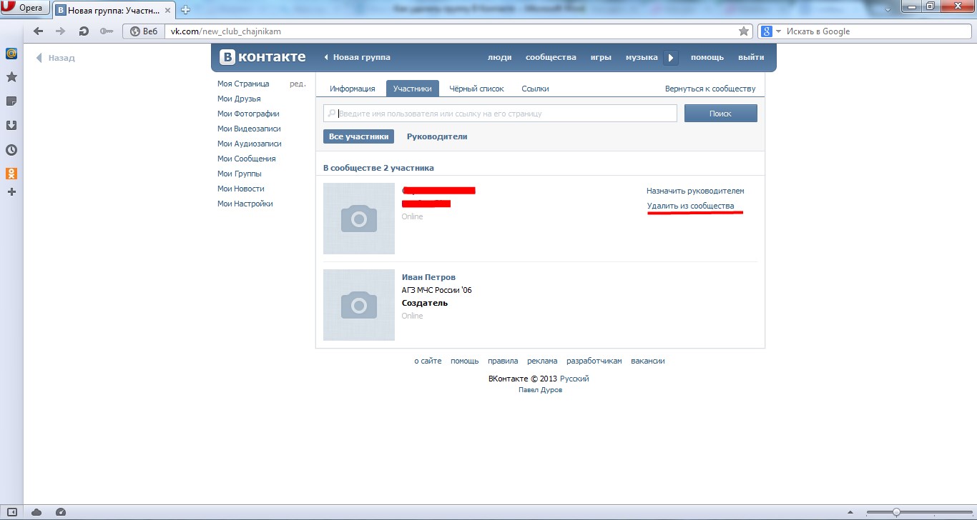The image size is (977, 520).
Task: Click Иван Петров's avatar placeholder
Action: (359, 305)
